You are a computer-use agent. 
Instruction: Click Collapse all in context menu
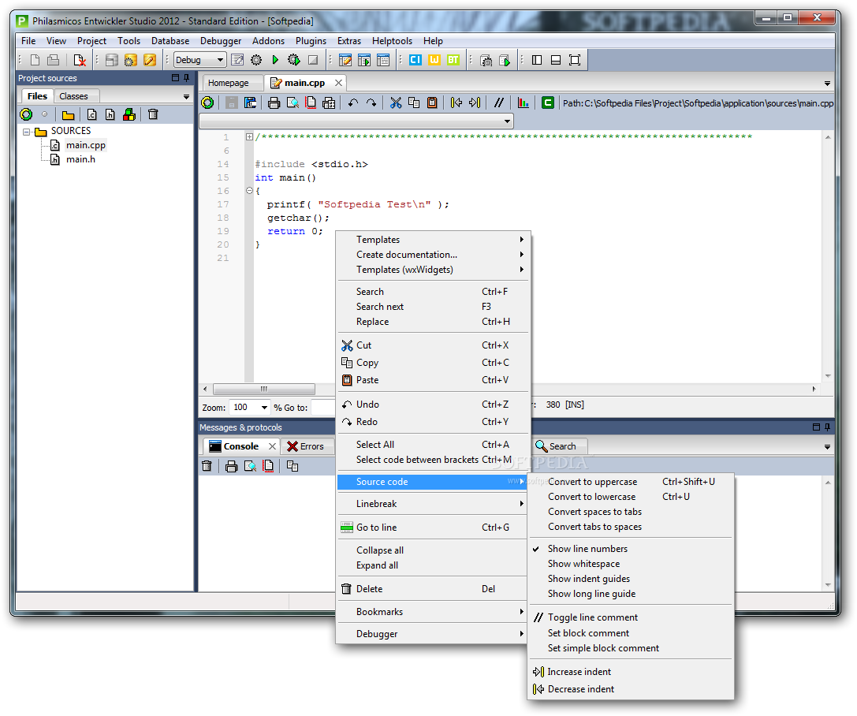[x=432, y=550]
